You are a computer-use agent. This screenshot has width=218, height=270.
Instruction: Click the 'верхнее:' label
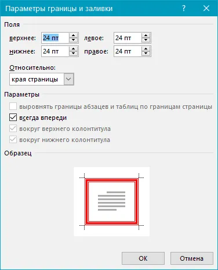[23, 38]
